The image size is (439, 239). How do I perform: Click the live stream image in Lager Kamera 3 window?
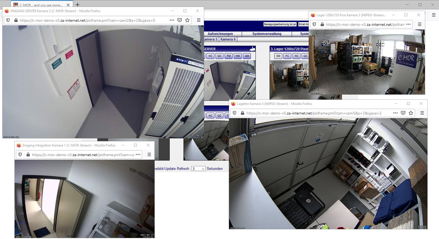367,62
